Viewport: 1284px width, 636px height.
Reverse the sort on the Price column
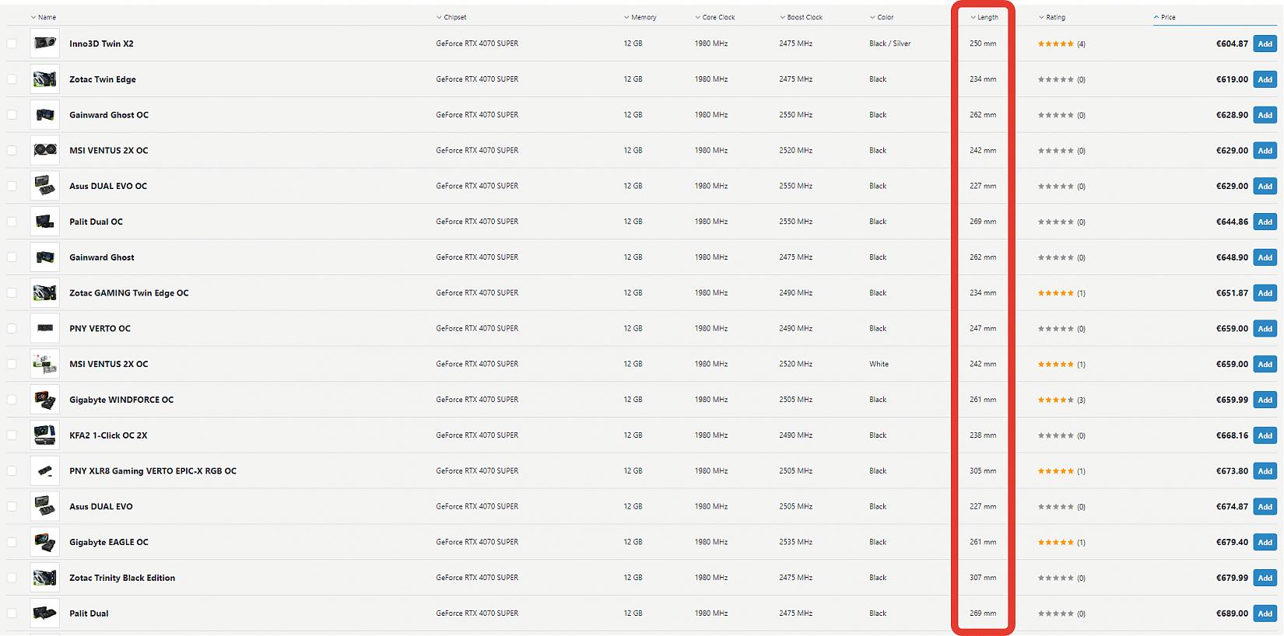(1165, 17)
